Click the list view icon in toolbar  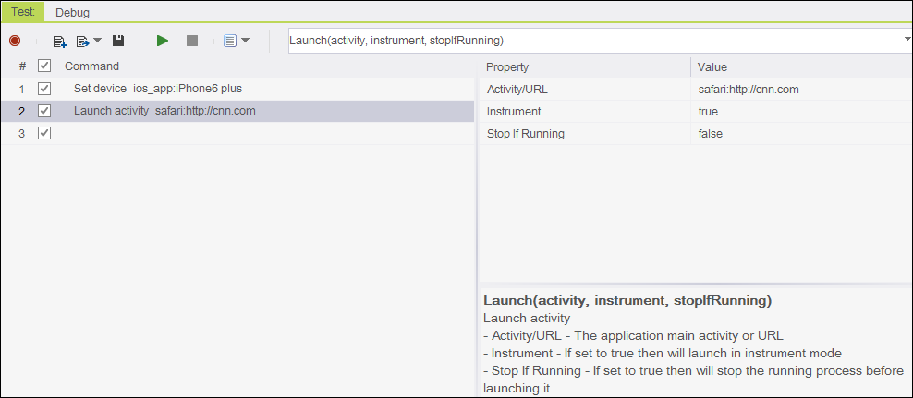(230, 41)
